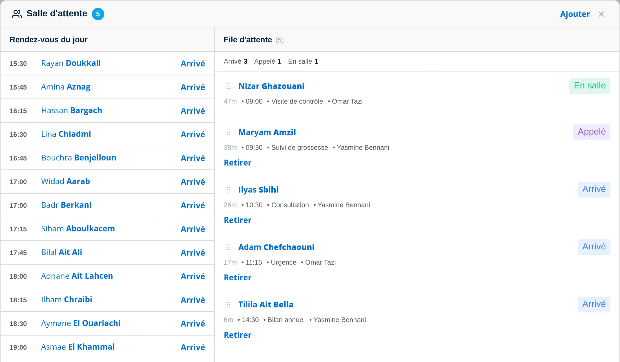Image resolution: width=620 pixels, height=362 pixels.
Task: Remove Tilila Ait Bella from the queue
Action: 238,335
